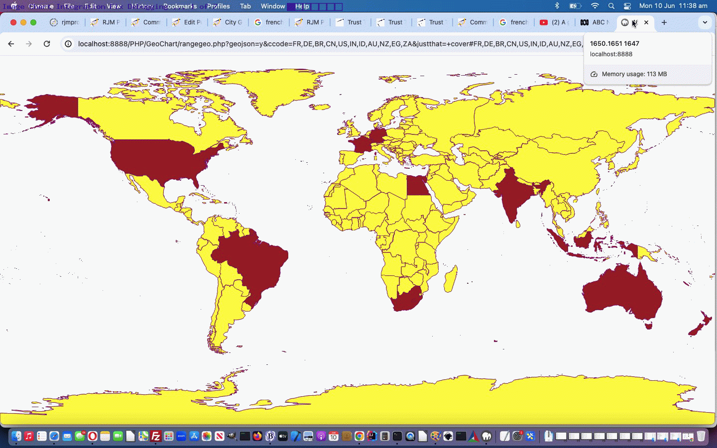
Task: Open Trash in the Dock
Action: point(701,437)
